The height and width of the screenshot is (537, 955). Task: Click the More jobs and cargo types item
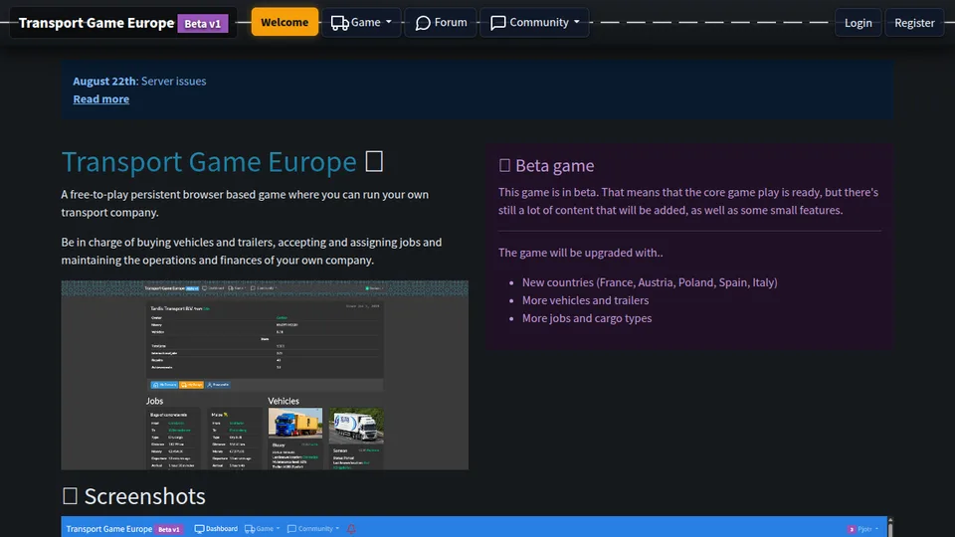pos(587,318)
